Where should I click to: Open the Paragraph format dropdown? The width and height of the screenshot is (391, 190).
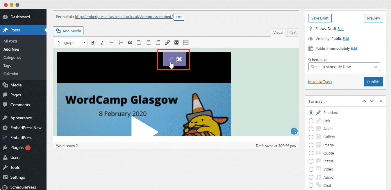(x=71, y=42)
